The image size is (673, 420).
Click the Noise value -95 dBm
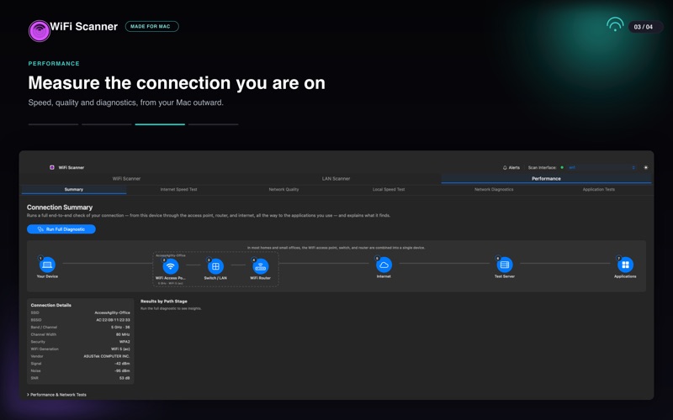pyautogui.click(x=122, y=371)
